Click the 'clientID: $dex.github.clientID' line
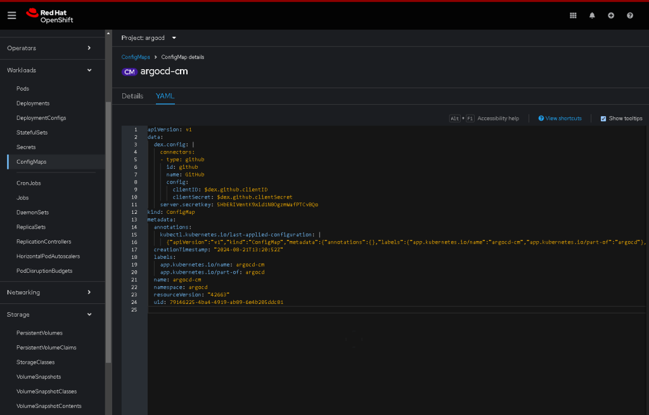The height and width of the screenshot is (415, 649). [220, 190]
